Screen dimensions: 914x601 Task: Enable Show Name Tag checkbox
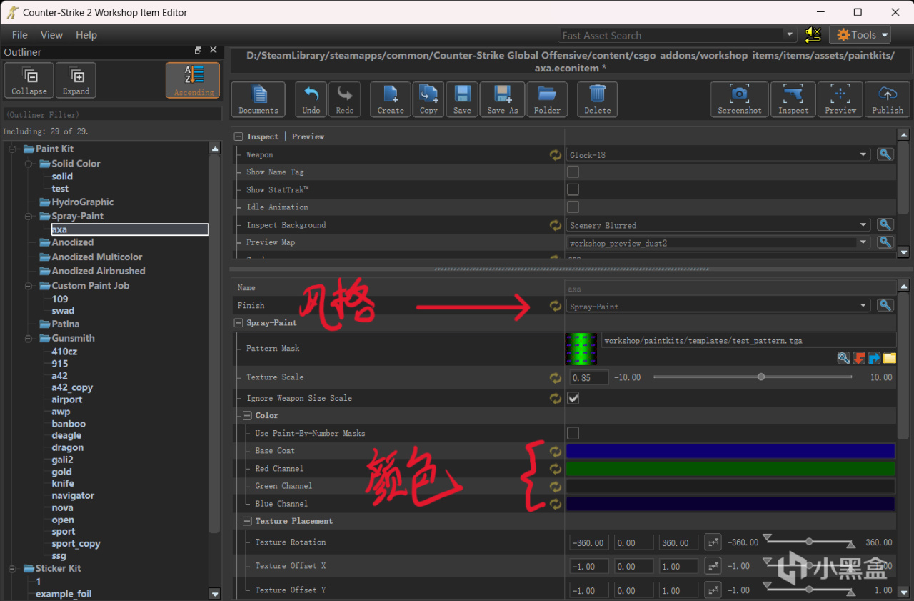[573, 172]
